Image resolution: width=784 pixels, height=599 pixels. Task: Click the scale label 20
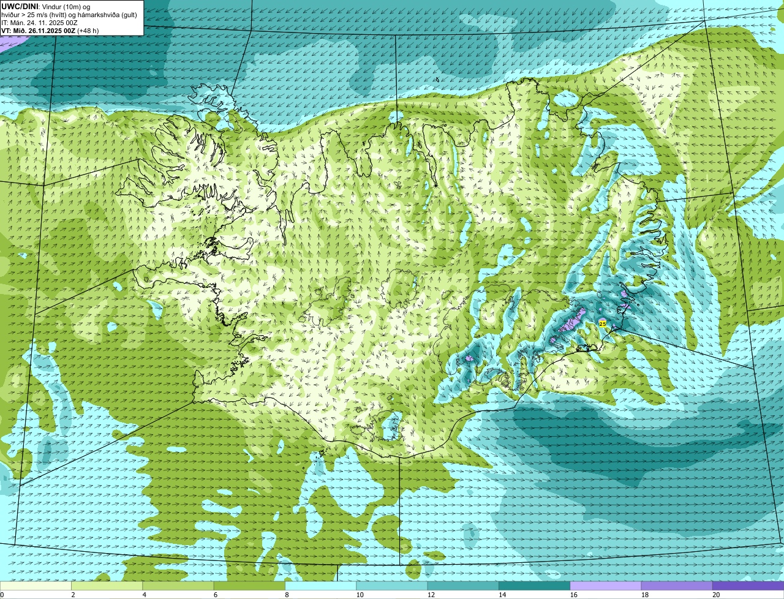tap(716, 595)
